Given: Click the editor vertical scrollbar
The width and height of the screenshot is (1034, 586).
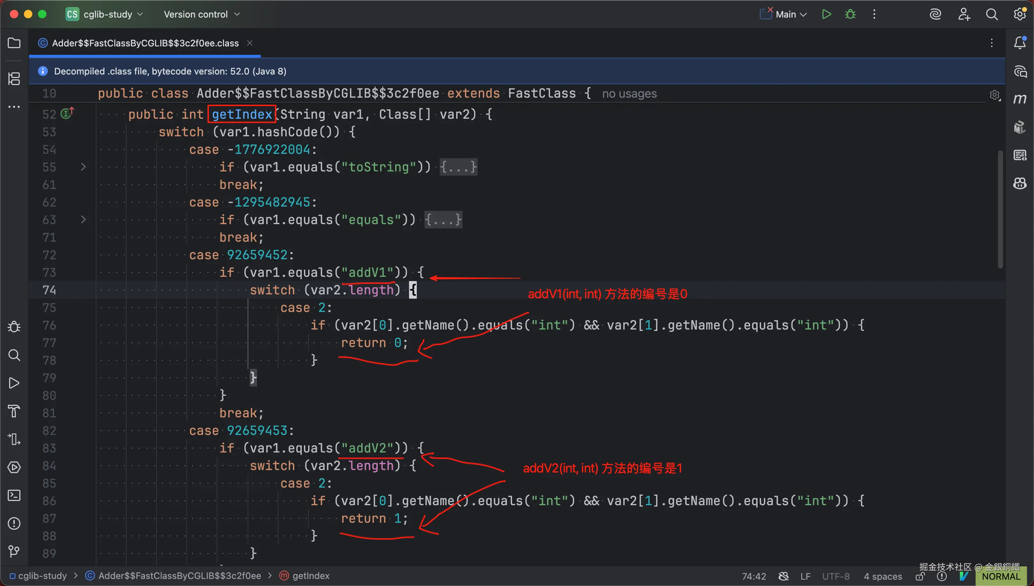Looking at the screenshot, I should (1000, 209).
